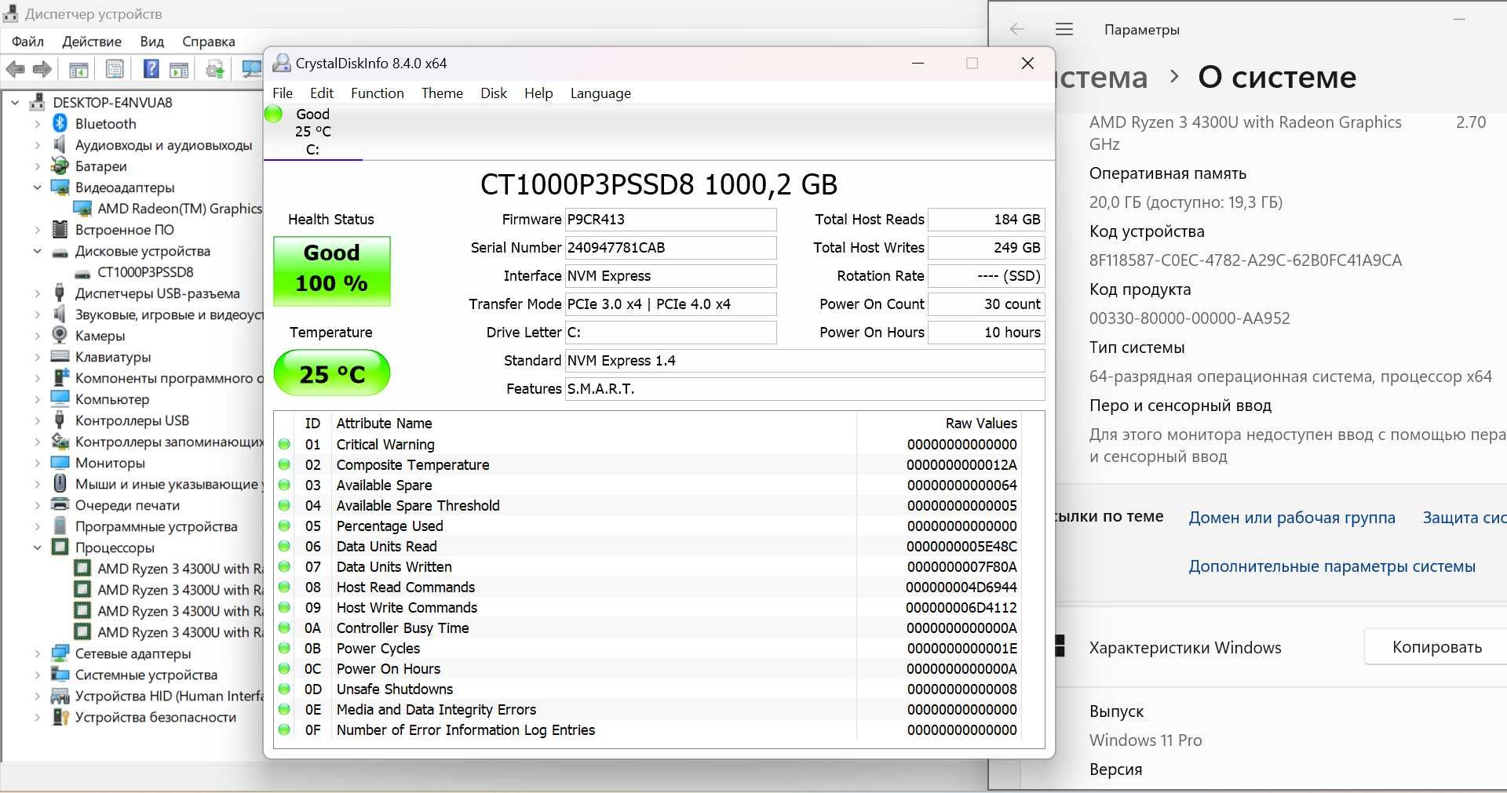Image resolution: width=1507 pixels, height=793 pixels.
Task: Click the Камеры camera icon
Action: pos(60,335)
